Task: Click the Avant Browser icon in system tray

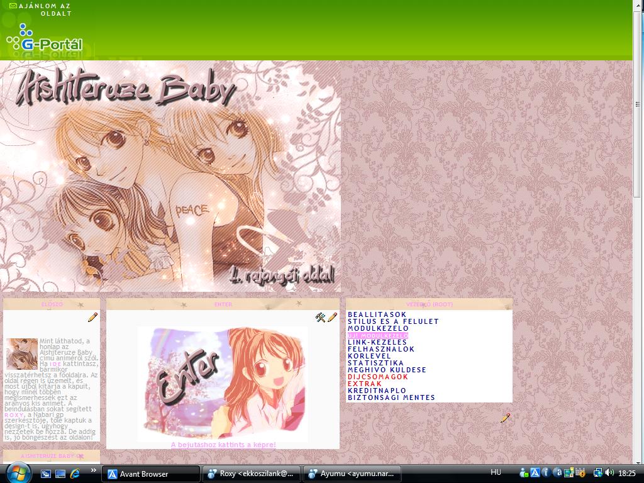Action: tap(535, 473)
